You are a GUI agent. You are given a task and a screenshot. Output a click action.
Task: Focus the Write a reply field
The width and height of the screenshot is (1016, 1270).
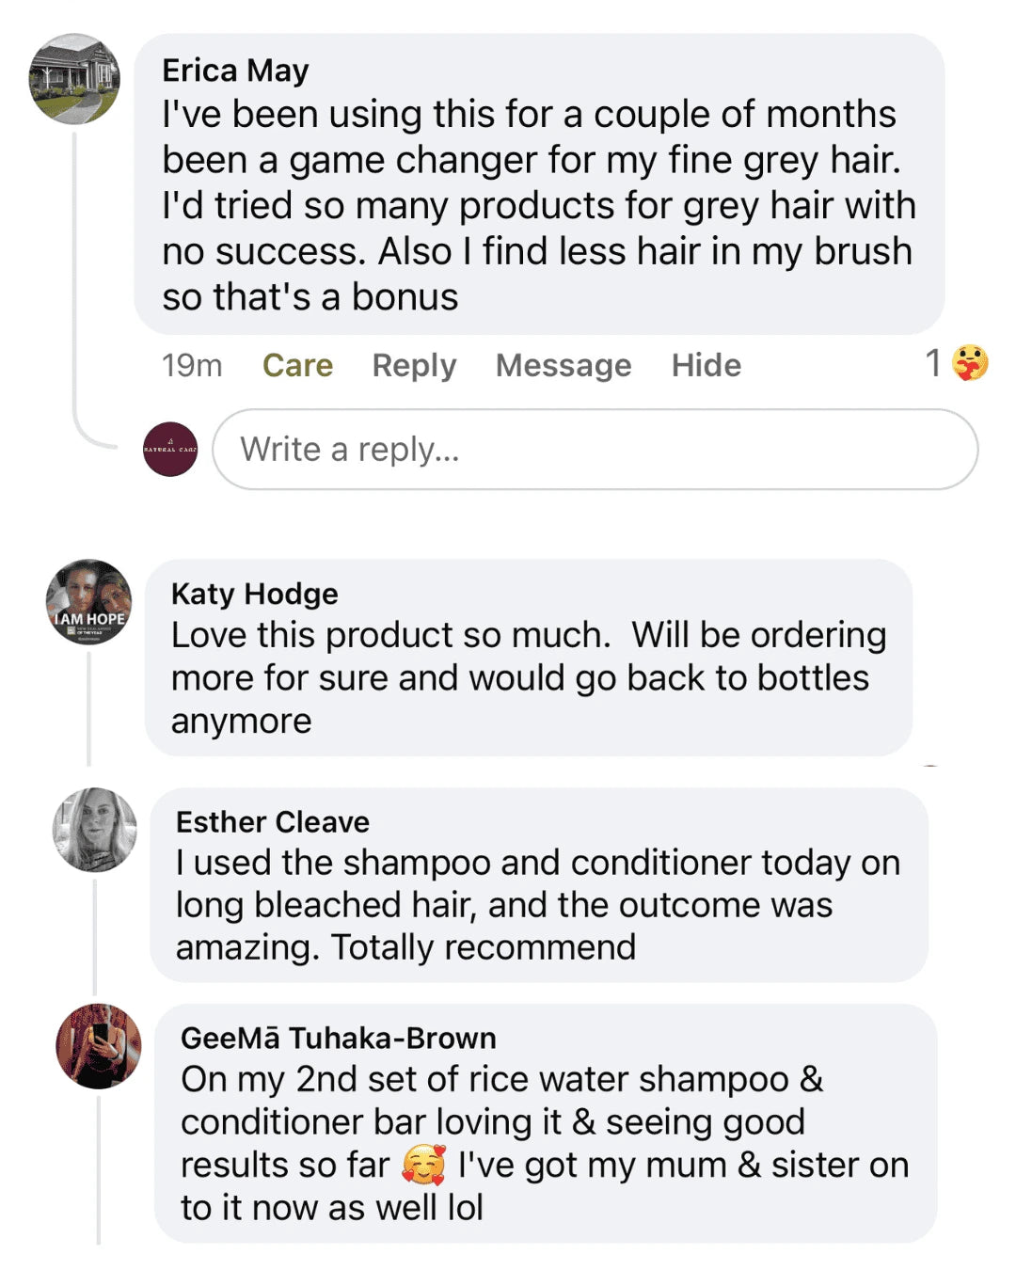pos(595,449)
